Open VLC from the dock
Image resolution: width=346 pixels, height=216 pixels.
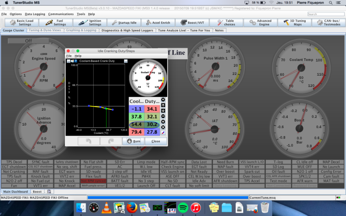[x=106, y=208]
